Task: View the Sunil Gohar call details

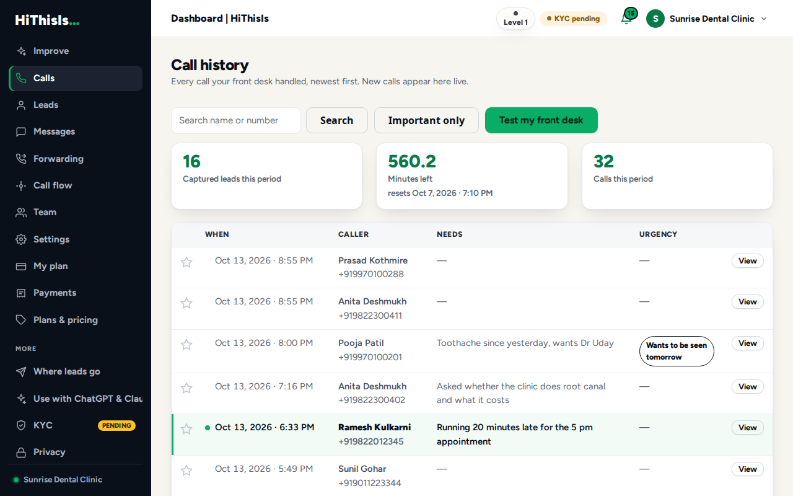Action: click(748, 469)
